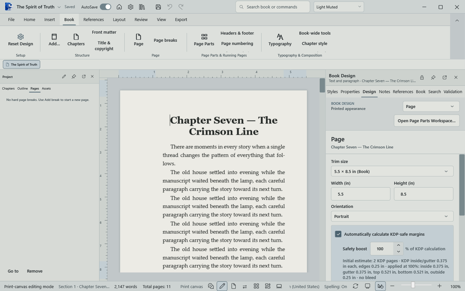Open the Page section dropdown in Book Design

click(x=431, y=106)
